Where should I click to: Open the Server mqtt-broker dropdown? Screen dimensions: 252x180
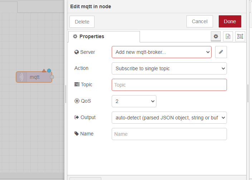[161, 52]
